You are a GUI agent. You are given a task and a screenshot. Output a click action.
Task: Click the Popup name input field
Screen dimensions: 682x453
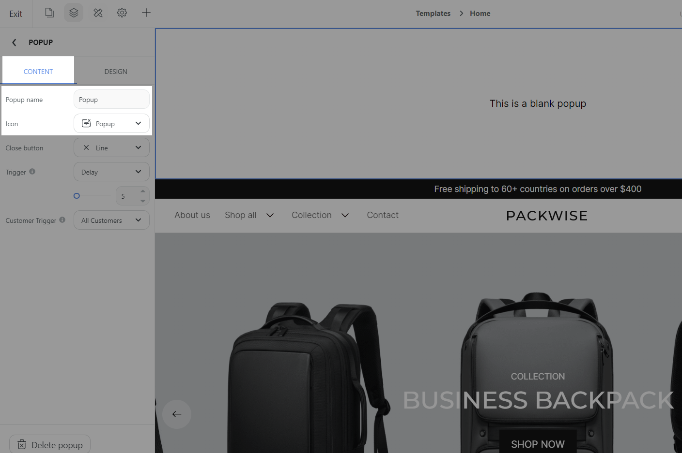[x=111, y=100]
